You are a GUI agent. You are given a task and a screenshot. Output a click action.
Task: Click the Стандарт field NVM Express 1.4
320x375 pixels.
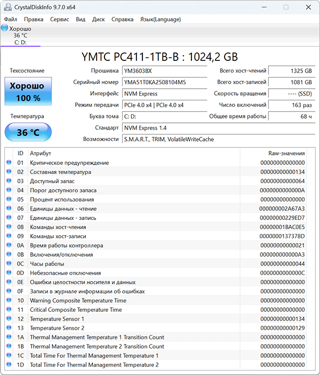[219, 128]
